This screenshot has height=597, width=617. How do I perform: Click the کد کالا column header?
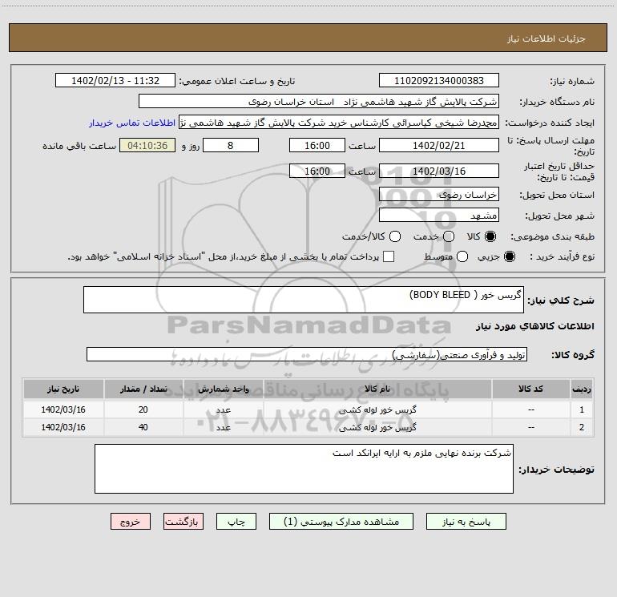tap(530, 389)
